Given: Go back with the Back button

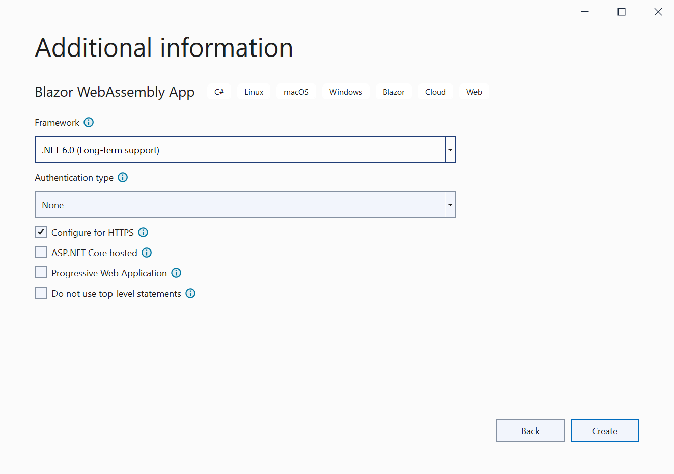Looking at the screenshot, I should coord(530,431).
